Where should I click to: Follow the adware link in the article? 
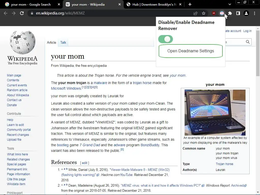click(x=119, y=145)
